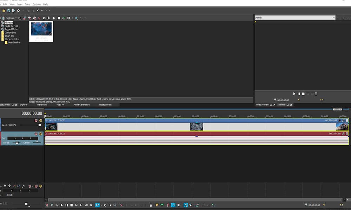Viewport: 351px width, 210px height.
Task: Insert a region with the green flags icon
Action: pyautogui.click(x=162, y=205)
